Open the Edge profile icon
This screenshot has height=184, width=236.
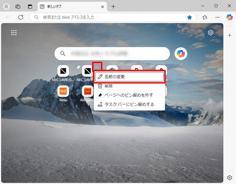6,7
